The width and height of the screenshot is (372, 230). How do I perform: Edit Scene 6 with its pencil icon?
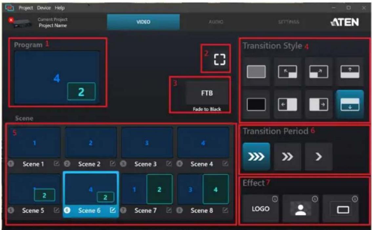coord(113,210)
